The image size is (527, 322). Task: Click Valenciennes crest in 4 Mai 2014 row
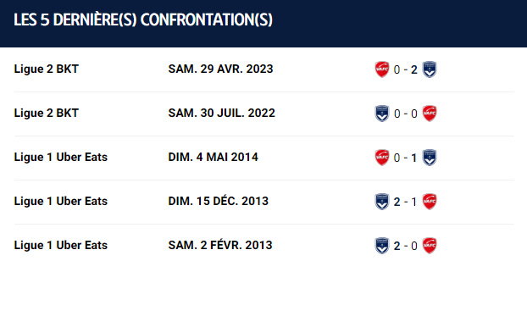point(382,158)
